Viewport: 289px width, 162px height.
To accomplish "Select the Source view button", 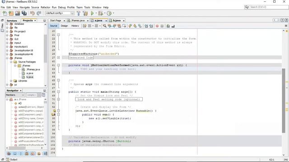I will [x=53, y=26].
